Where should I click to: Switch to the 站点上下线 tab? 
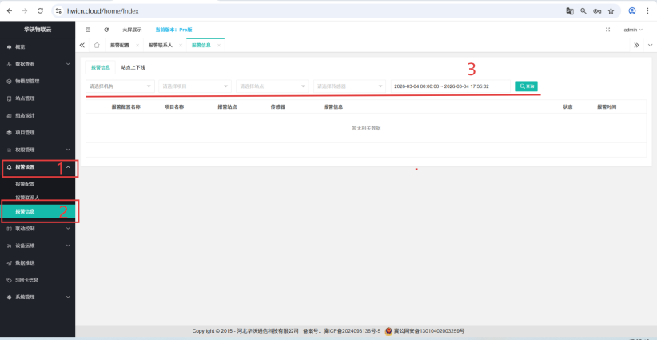pos(133,67)
